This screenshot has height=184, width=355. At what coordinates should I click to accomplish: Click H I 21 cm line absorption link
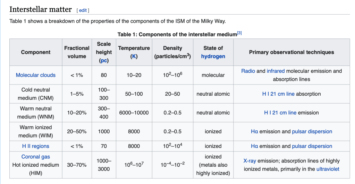(278, 94)
